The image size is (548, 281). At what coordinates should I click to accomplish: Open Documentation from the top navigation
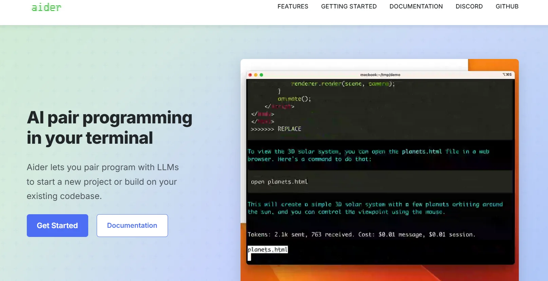(x=416, y=6)
